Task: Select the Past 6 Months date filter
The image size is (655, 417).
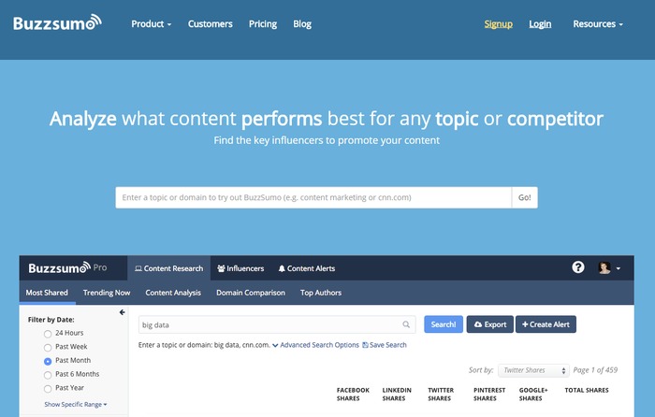Action: 48,375
